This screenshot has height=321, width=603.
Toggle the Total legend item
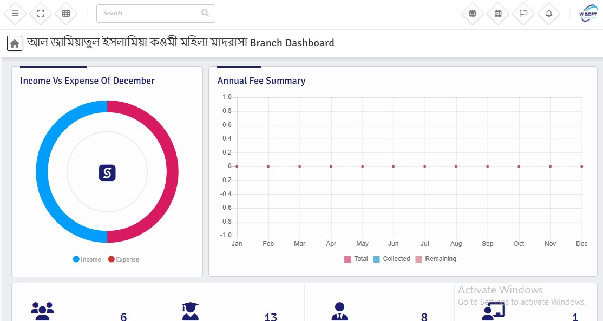pyautogui.click(x=356, y=259)
